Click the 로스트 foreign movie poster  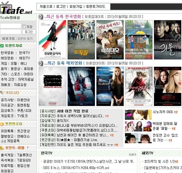pos(110,86)
